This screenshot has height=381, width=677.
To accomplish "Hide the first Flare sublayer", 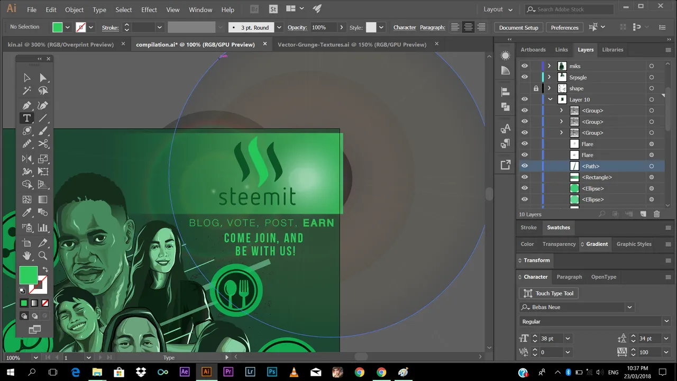I will (x=524, y=144).
